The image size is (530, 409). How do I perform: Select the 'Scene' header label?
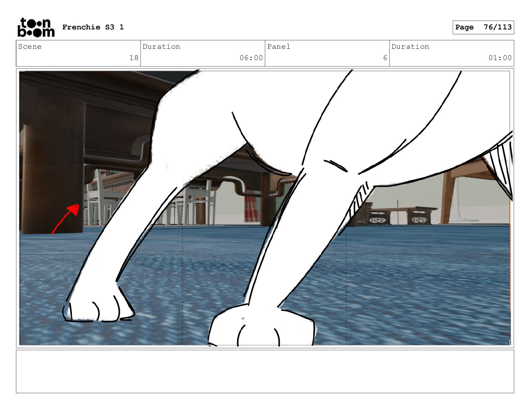(x=30, y=46)
